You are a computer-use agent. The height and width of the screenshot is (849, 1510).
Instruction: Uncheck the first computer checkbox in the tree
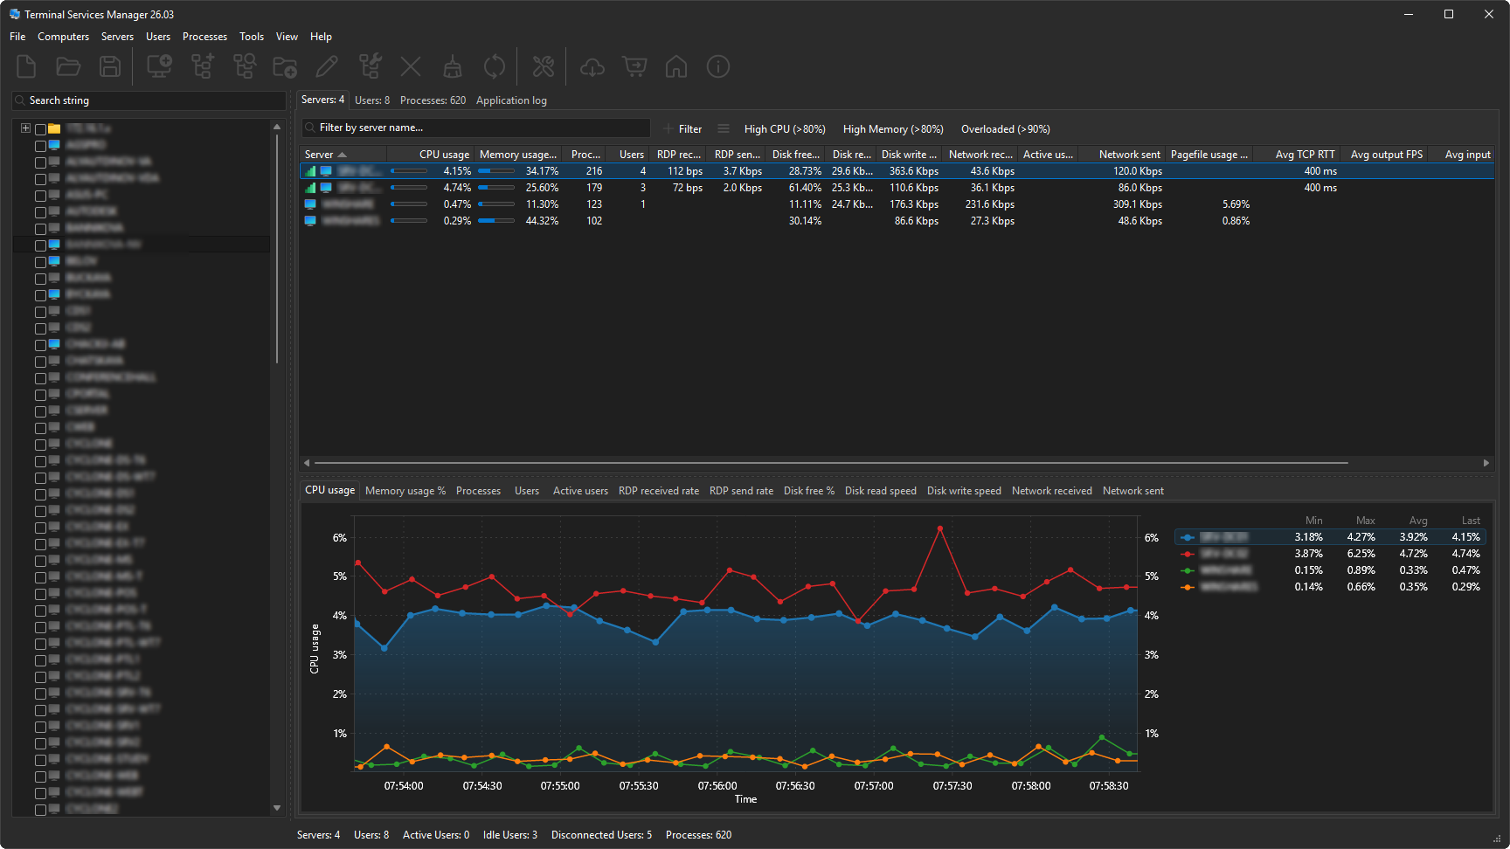point(41,145)
